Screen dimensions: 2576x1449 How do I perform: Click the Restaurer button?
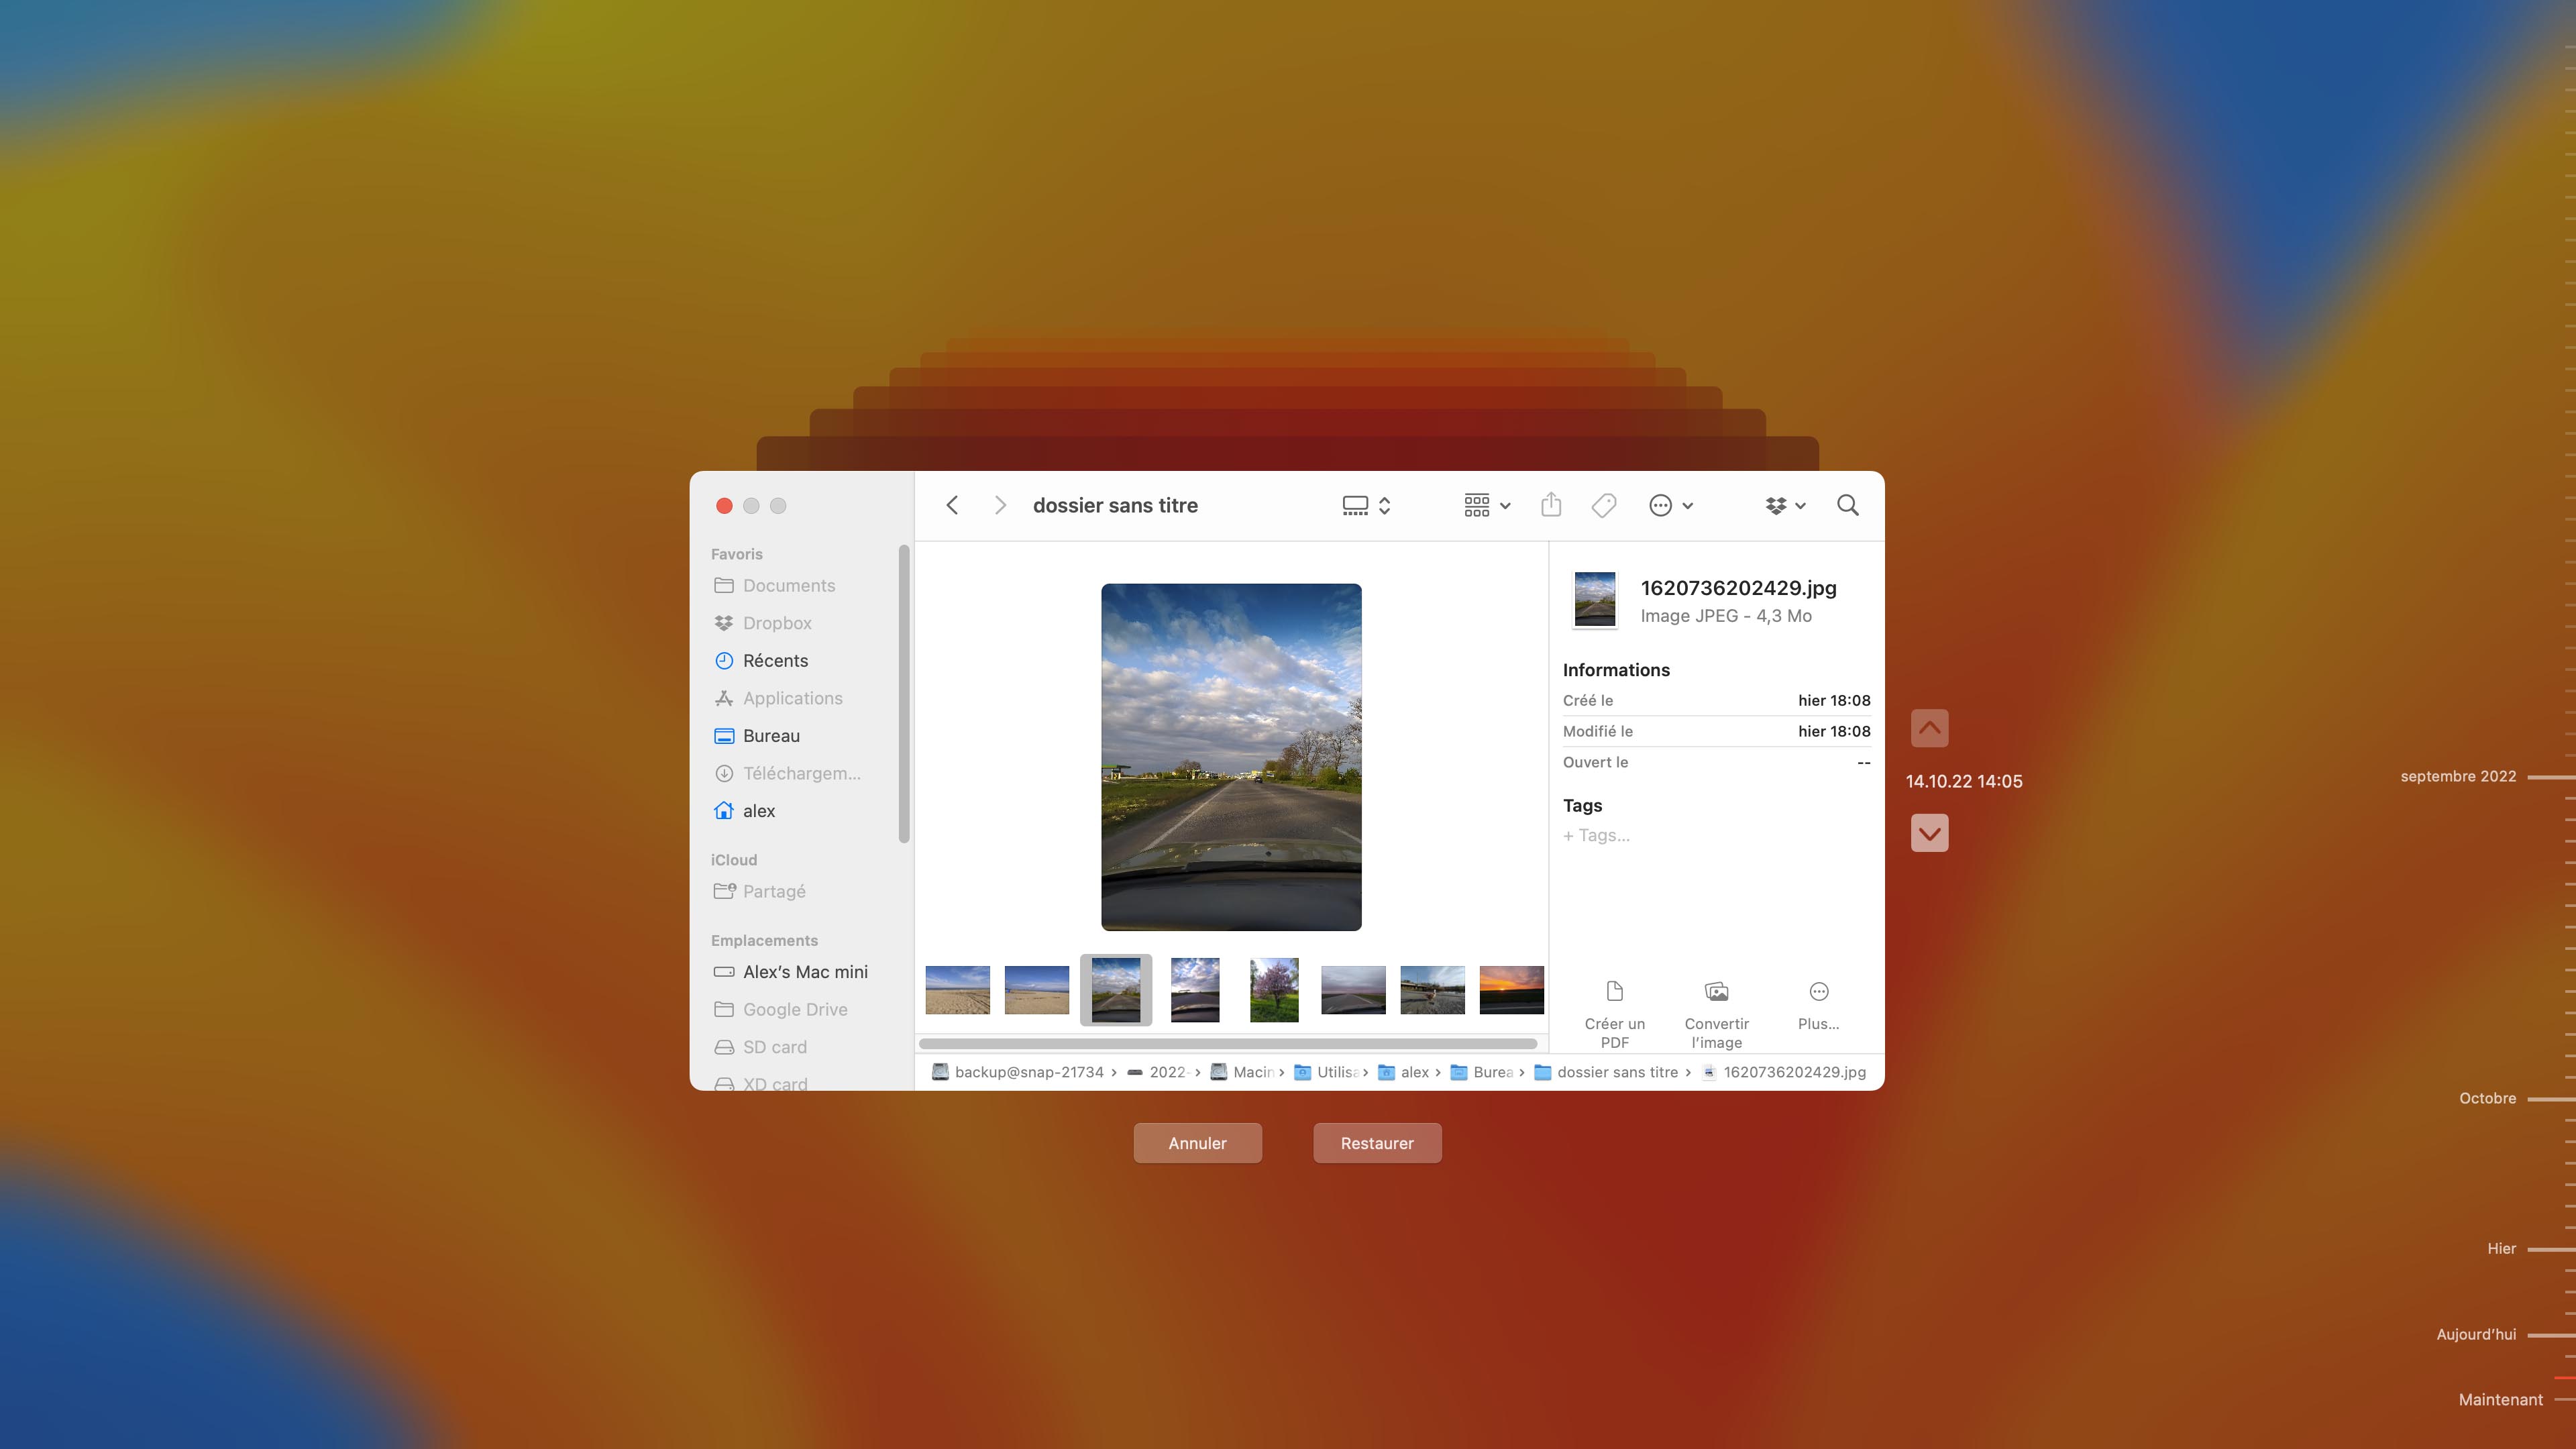[1377, 1143]
